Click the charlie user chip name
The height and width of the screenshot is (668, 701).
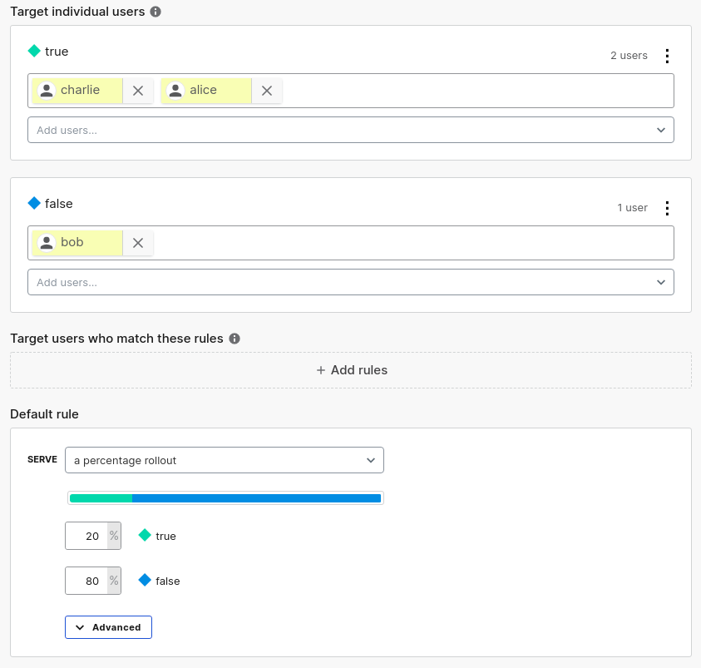80,90
